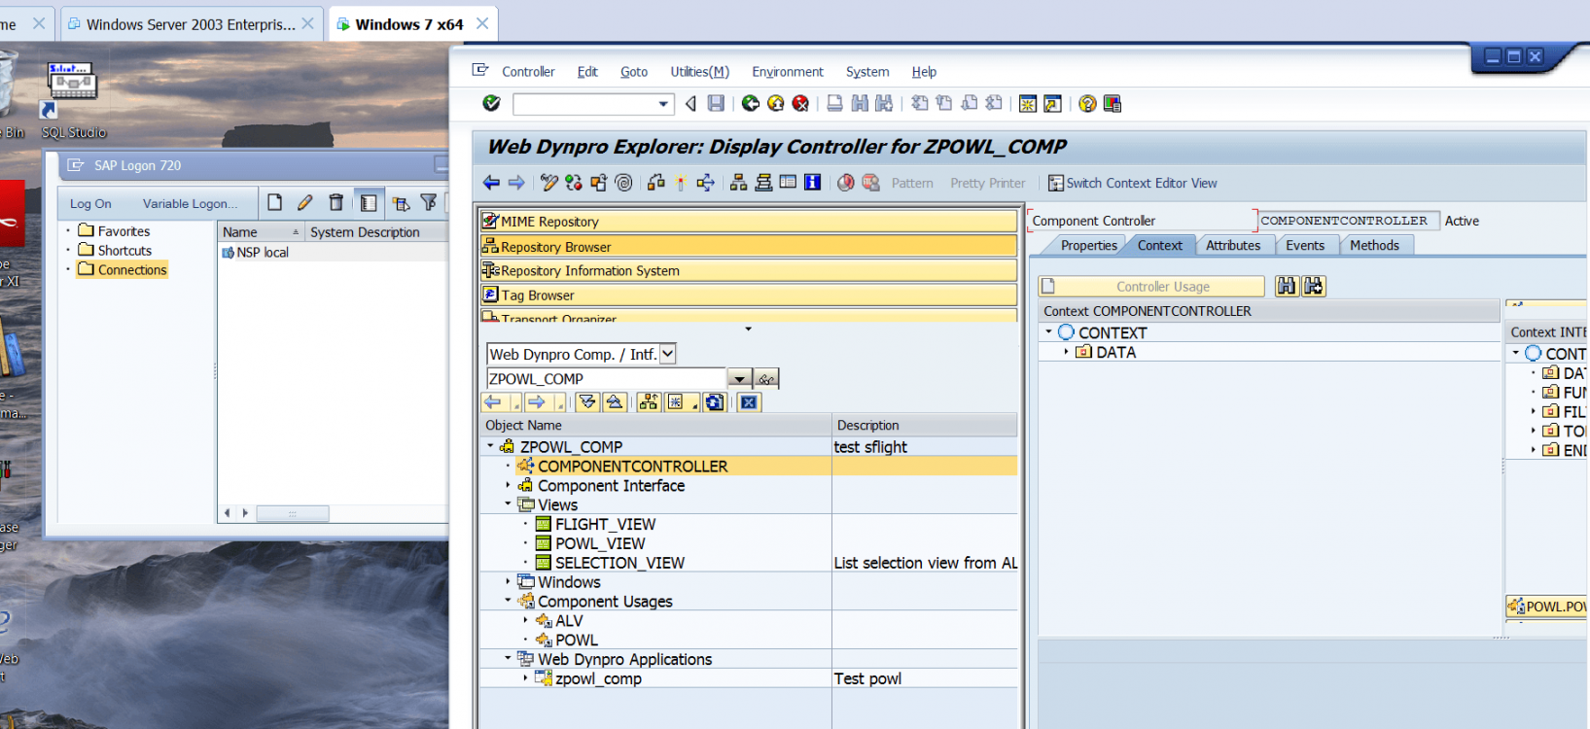Click Switch Context Editor View button
This screenshot has height=729, width=1590.
1132,183
